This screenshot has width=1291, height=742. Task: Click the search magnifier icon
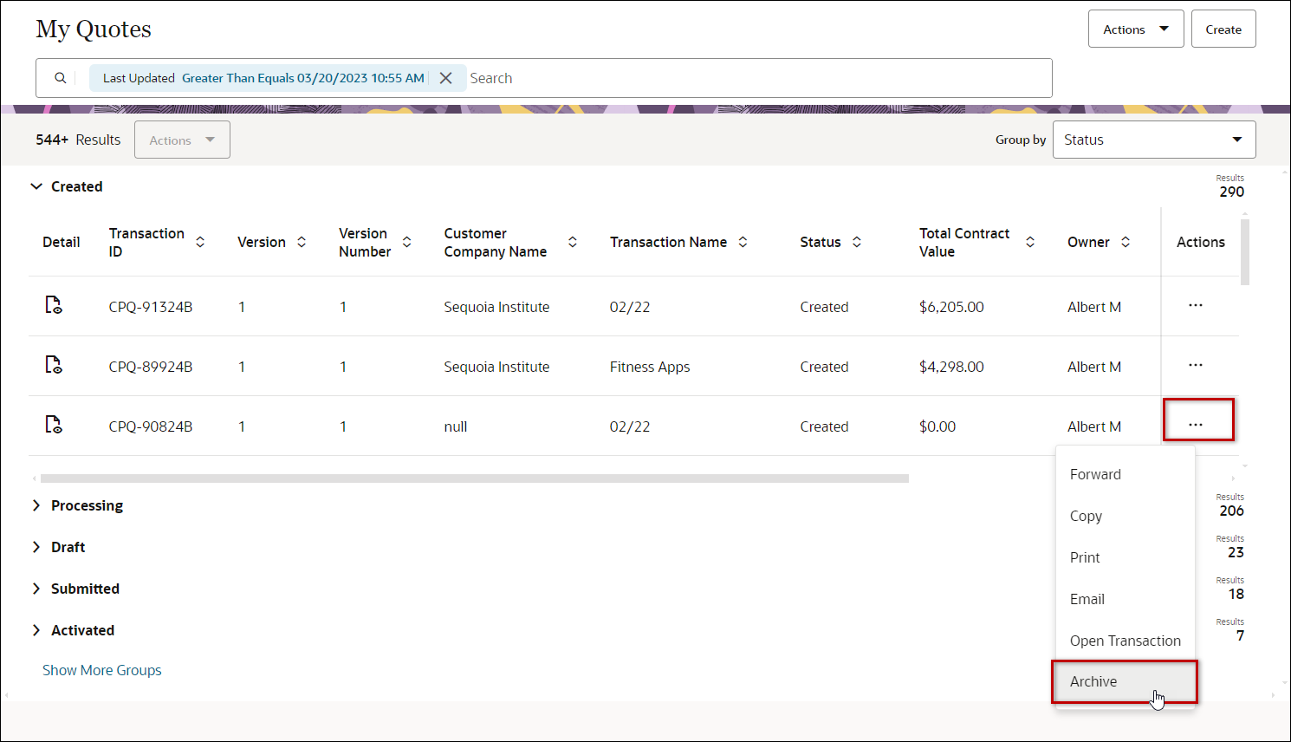click(60, 77)
